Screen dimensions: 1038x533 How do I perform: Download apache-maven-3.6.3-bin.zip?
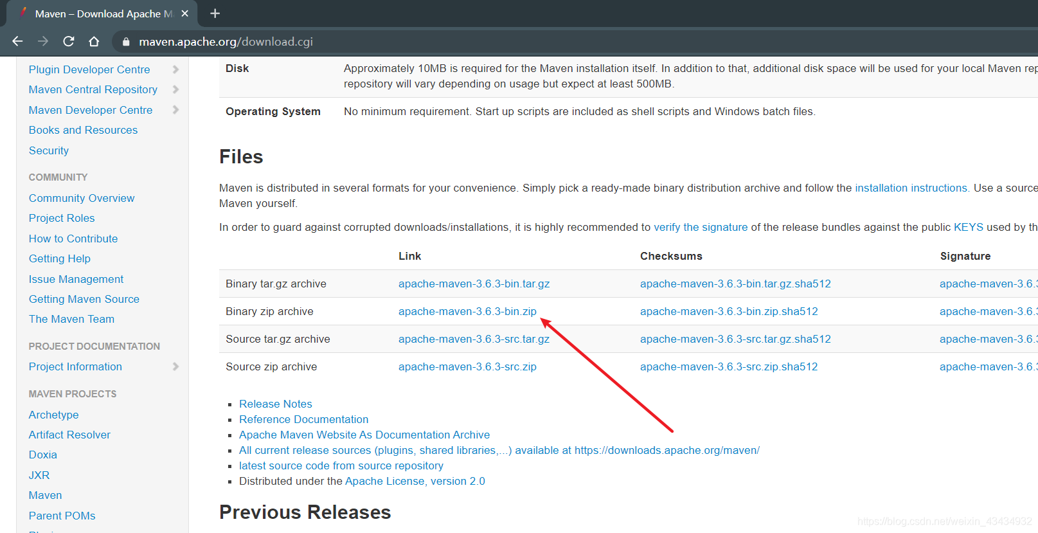click(467, 311)
